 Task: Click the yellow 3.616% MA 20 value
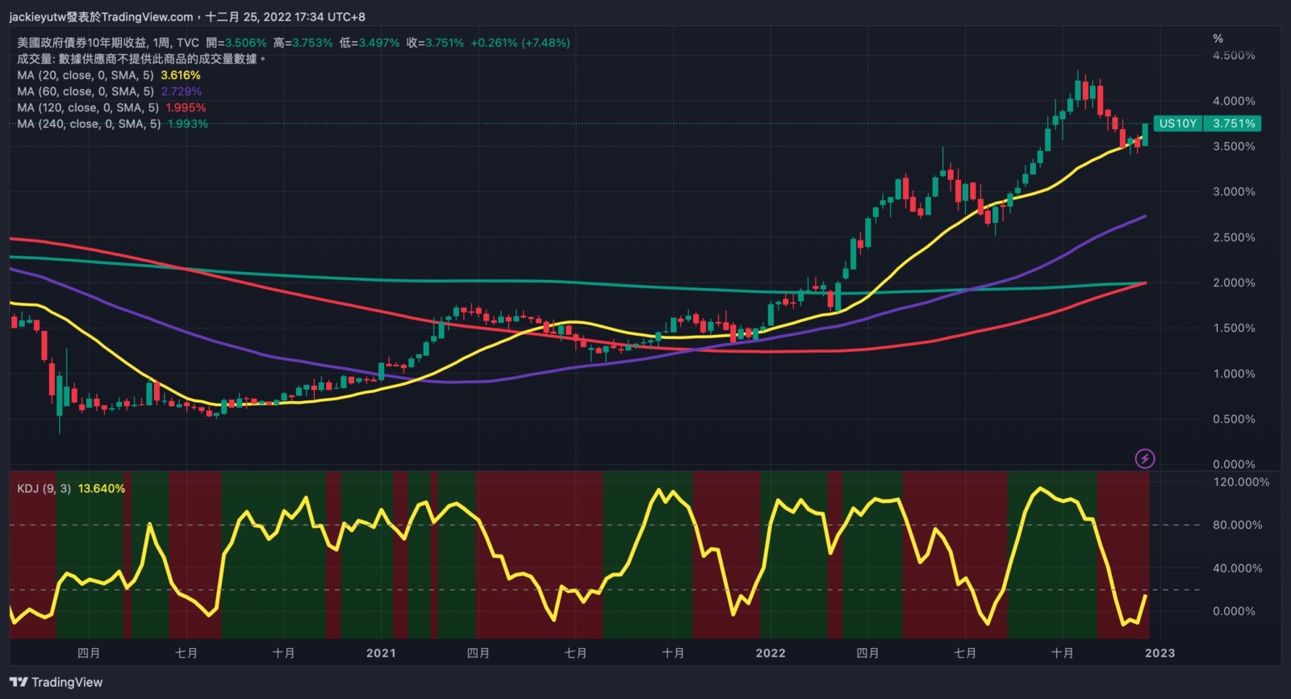click(x=181, y=75)
